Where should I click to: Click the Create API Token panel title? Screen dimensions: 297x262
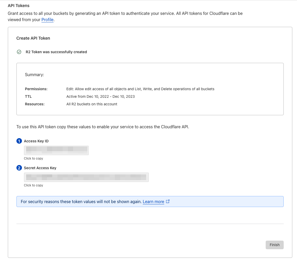[33, 38]
